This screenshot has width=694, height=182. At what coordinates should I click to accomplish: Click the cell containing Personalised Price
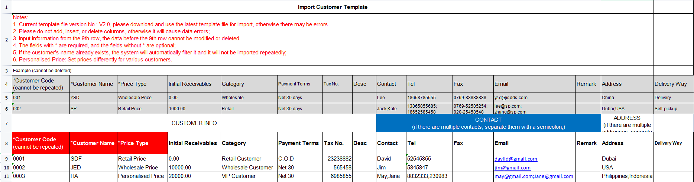tap(141, 176)
